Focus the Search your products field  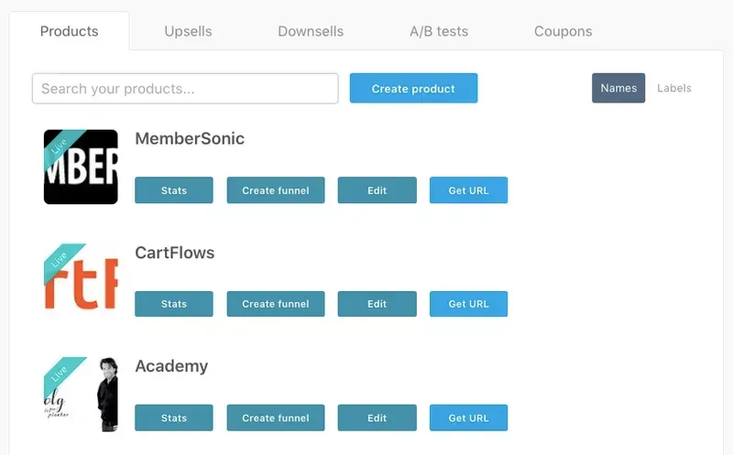185,88
